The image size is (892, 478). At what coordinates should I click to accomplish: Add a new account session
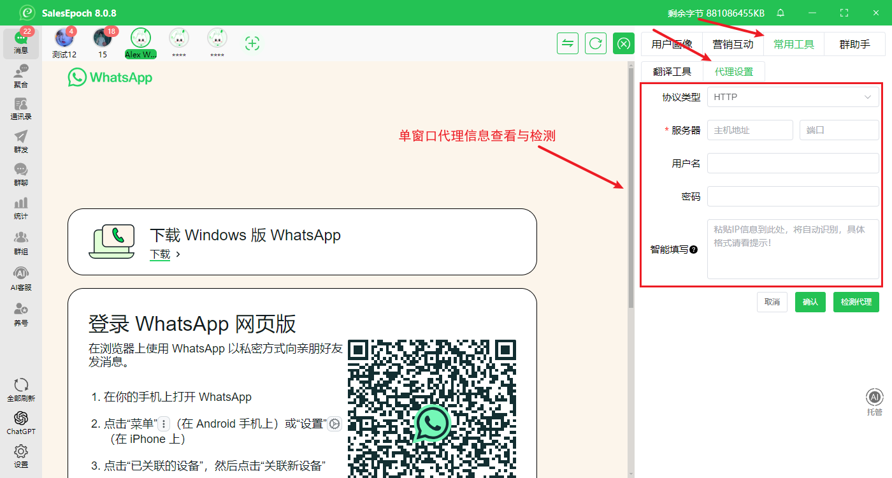point(252,43)
